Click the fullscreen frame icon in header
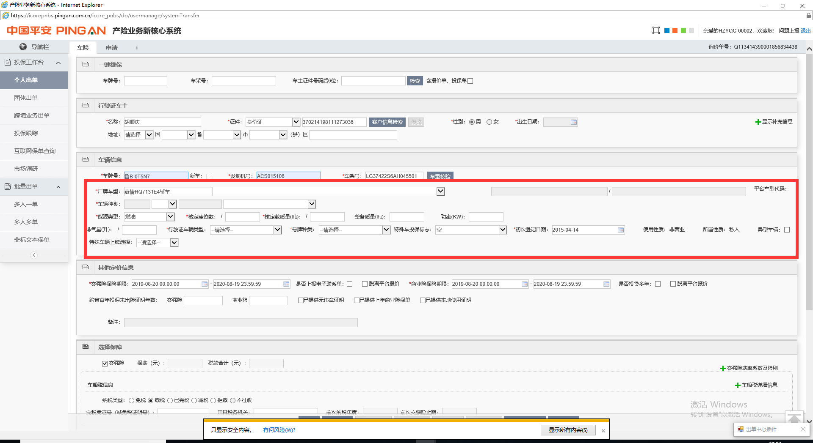813x443 pixels. (656, 30)
